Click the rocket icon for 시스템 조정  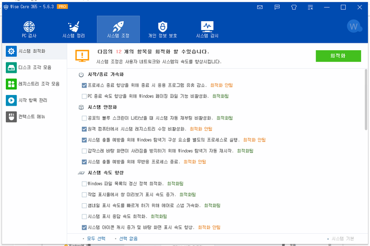[118, 26]
